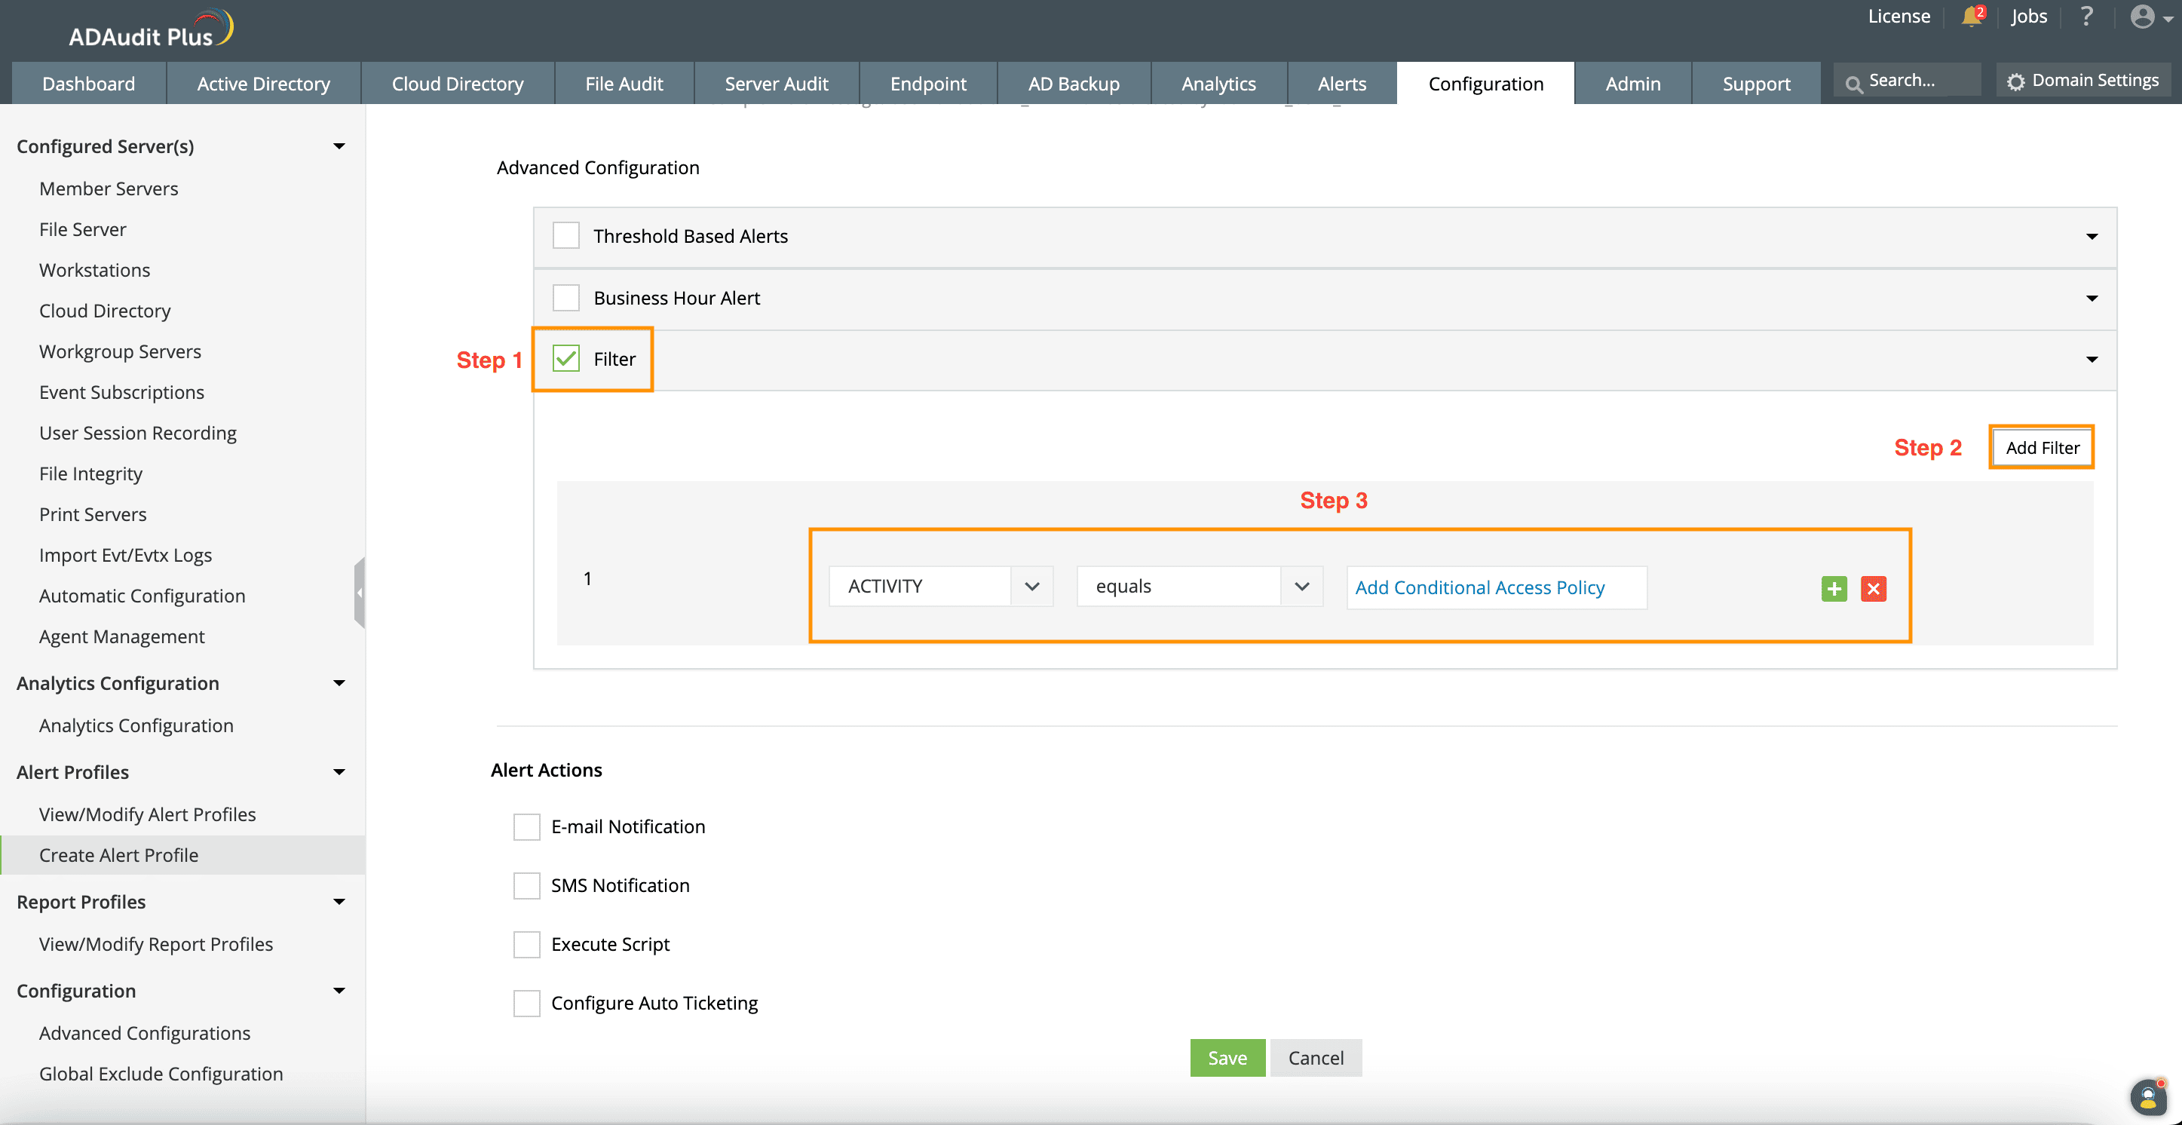Click the green plus add-condition icon
Screen dimensions: 2182x1125
click(1834, 589)
